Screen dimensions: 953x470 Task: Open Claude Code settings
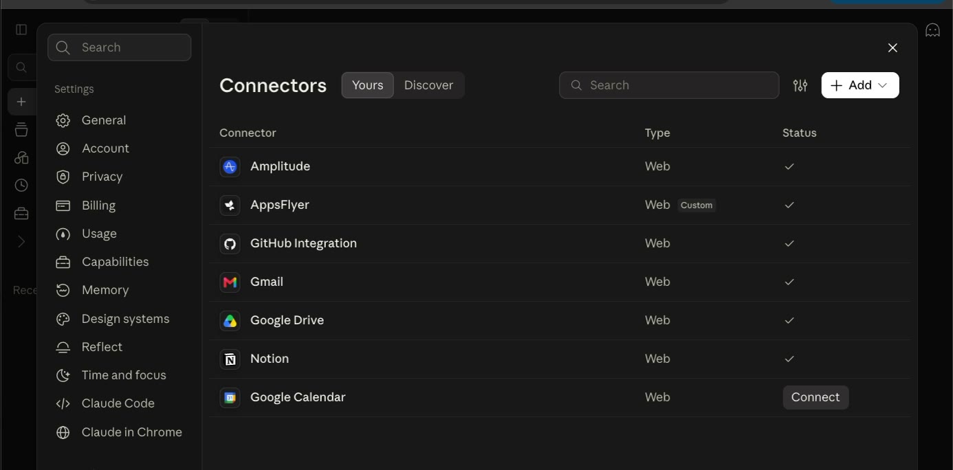click(120, 403)
